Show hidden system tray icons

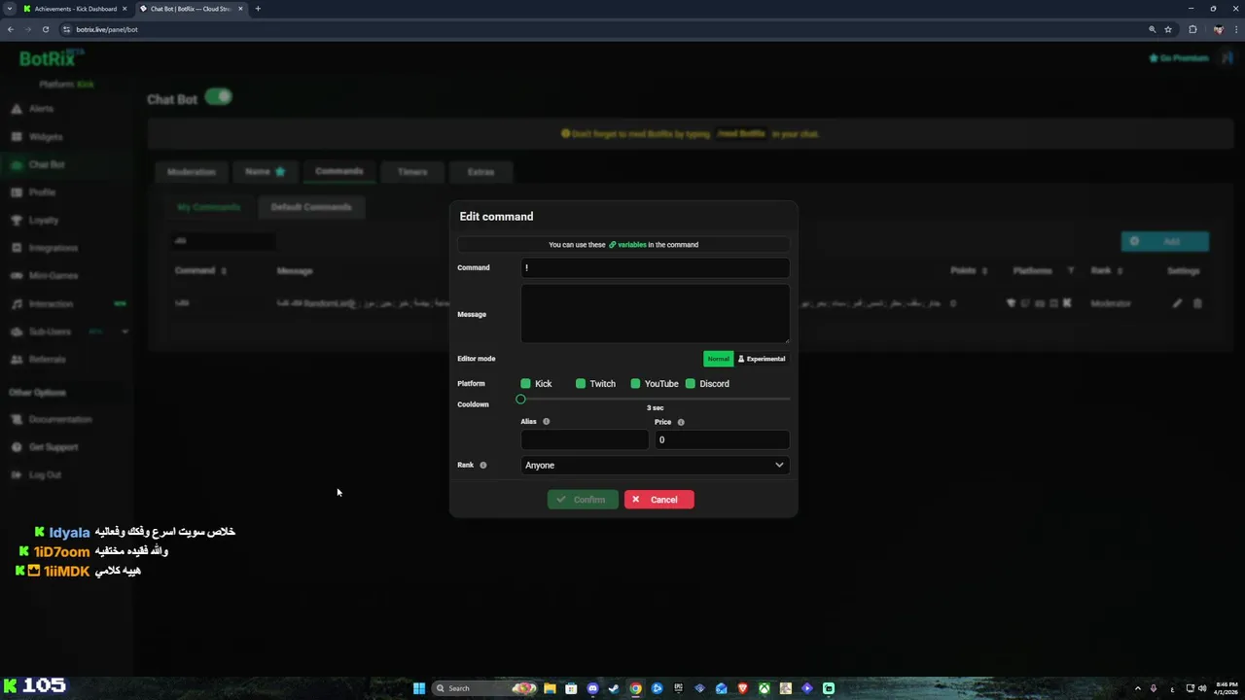(x=1137, y=688)
